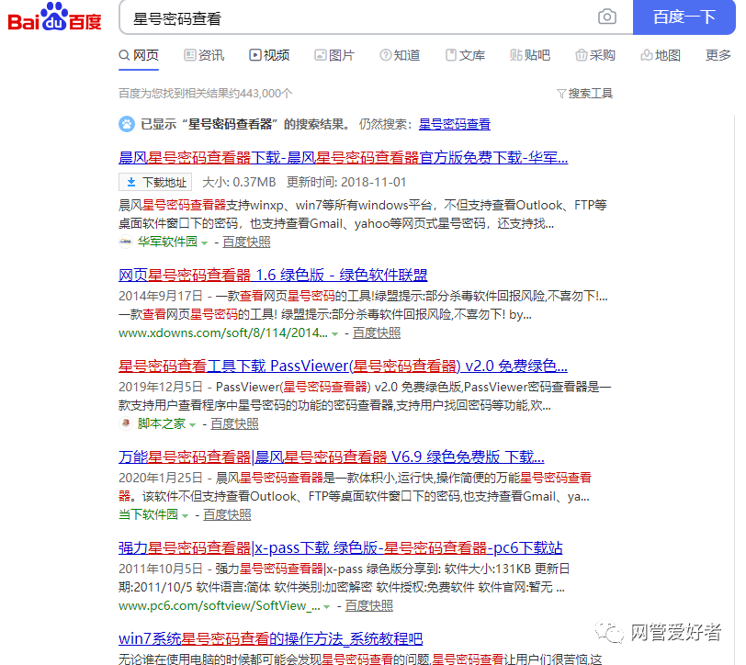This screenshot has height=665, width=746.
Task: Expand dropdown arrow beside www.pc6.com
Action: tap(326, 606)
